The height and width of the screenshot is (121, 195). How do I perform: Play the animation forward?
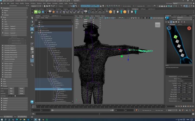[186, 106]
